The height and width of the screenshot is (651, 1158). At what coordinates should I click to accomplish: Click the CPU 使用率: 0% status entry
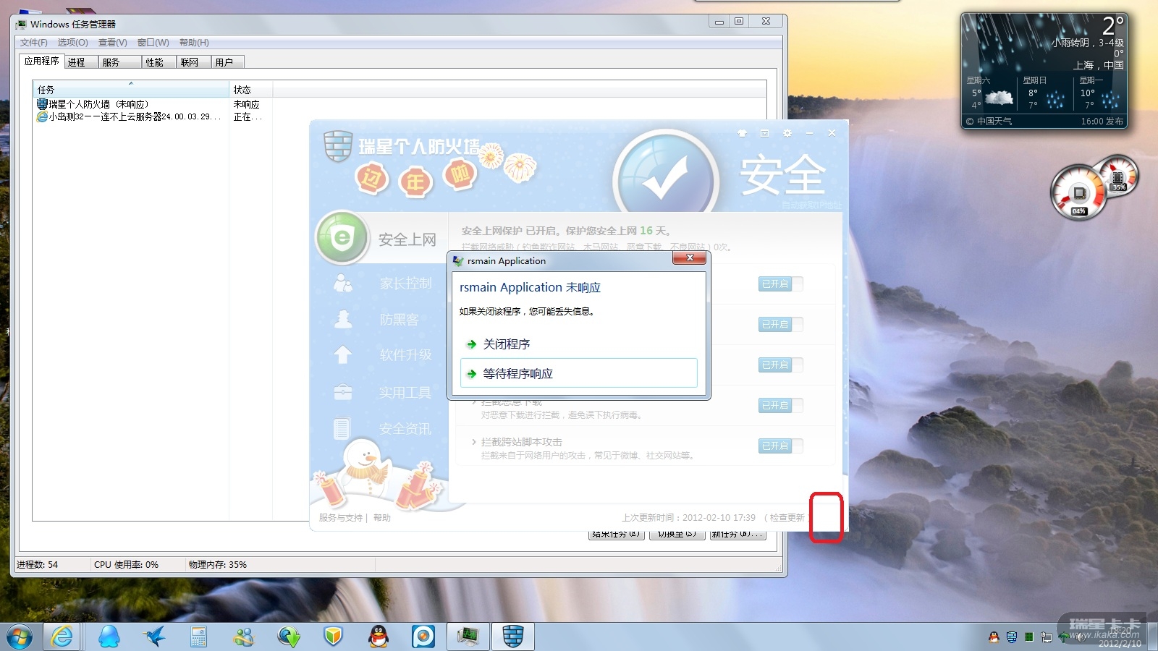126,565
